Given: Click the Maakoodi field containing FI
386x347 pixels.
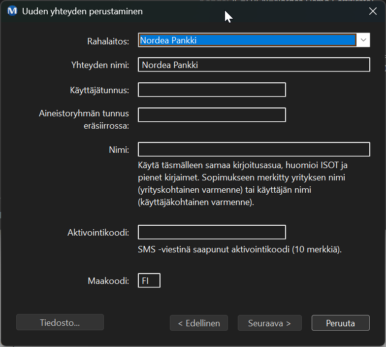Looking at the screenshot, I should tap(149, 280).
